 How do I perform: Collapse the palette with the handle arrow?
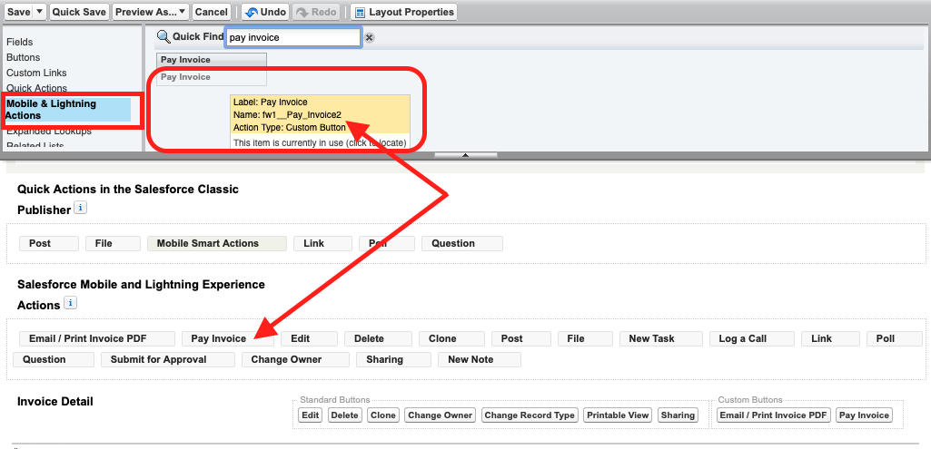pos(465,155)
